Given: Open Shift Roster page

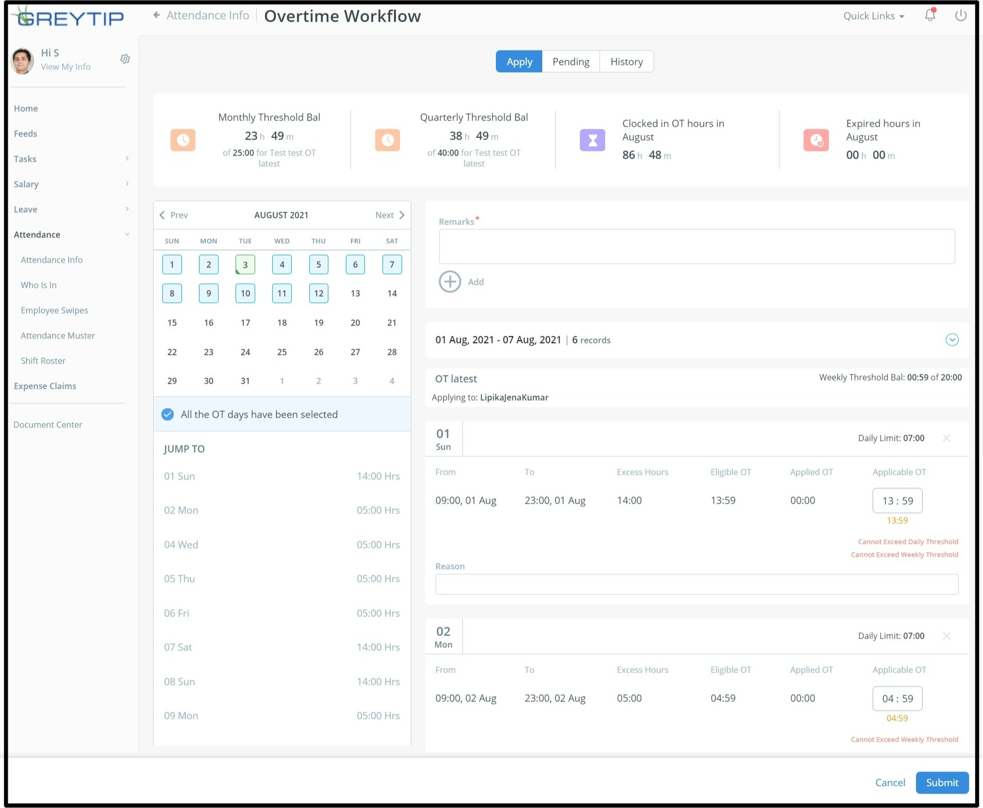Looking at the screenshot, I should click(43, 360).
